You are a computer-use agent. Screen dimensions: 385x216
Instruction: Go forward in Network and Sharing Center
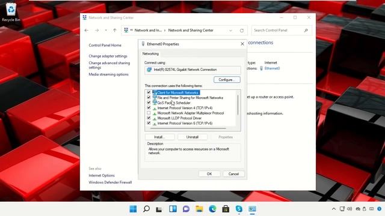pyautogui.click(x=97, y=31)
